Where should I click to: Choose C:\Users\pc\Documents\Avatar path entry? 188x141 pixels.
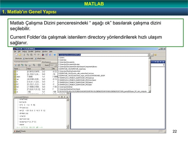104,64
